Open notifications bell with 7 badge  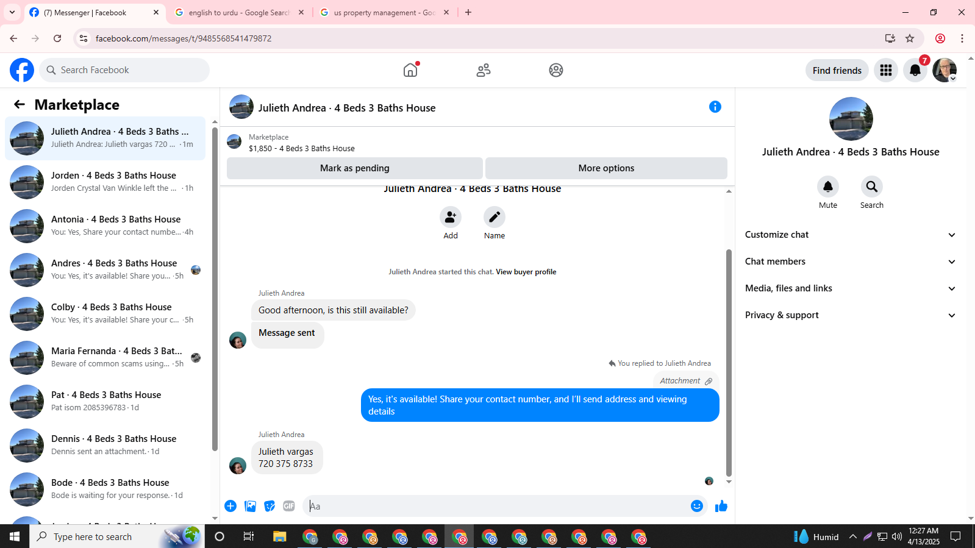click(x=915, y=70)
